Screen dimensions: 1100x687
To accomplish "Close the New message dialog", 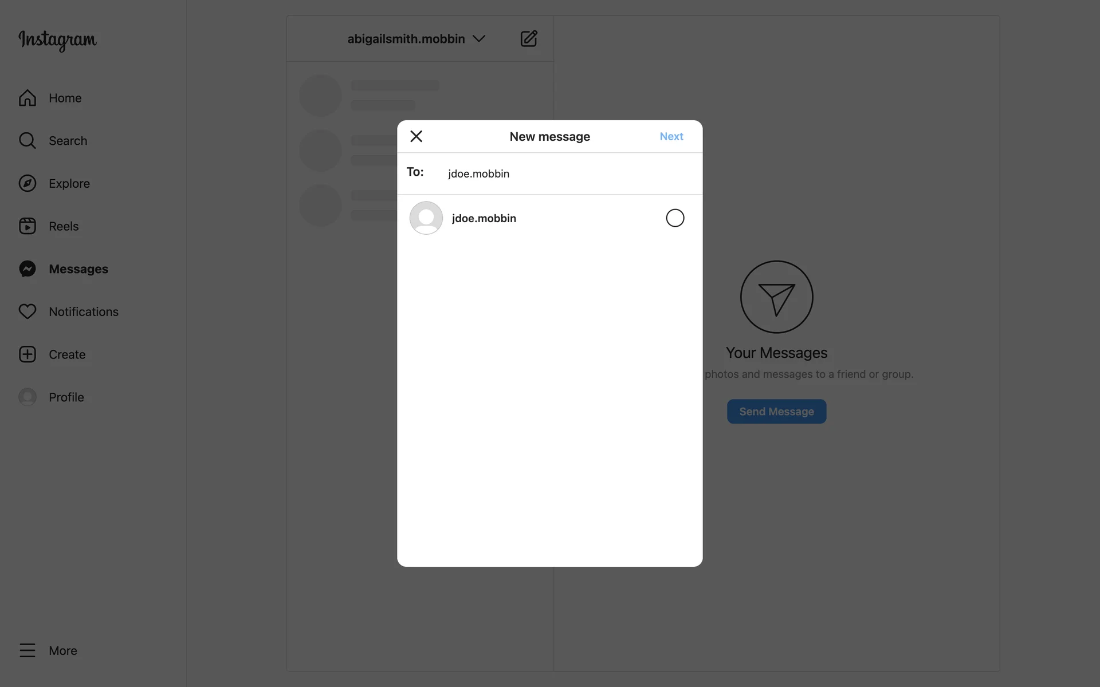I will point(417,136).
